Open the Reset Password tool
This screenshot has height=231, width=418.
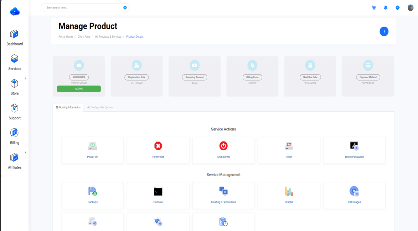pyautogui.click(x=354, y=146)
